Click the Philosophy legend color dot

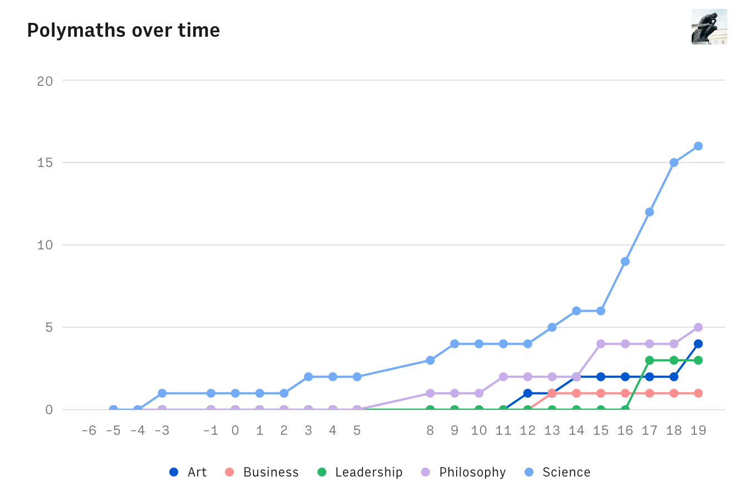click(426, 472)
